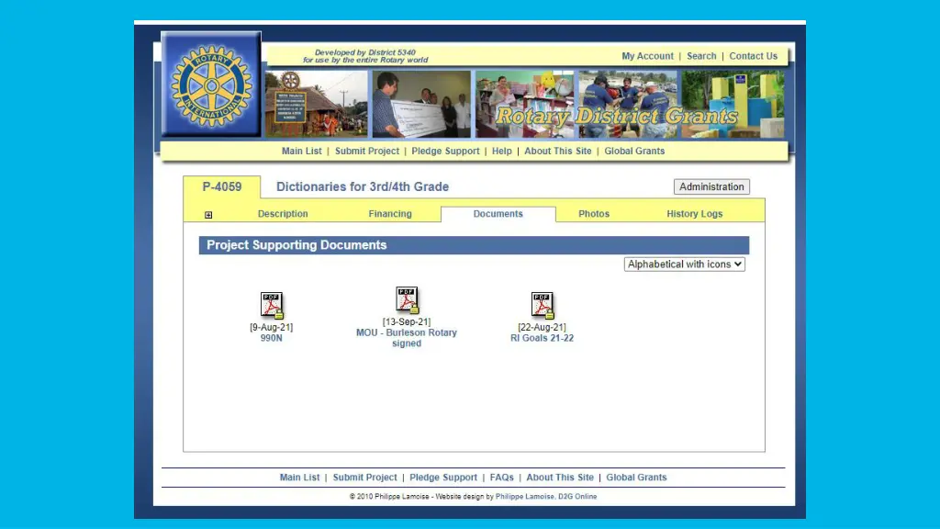Open the 990N PDF icon
The image size is (940, 529).
point(272,305)
